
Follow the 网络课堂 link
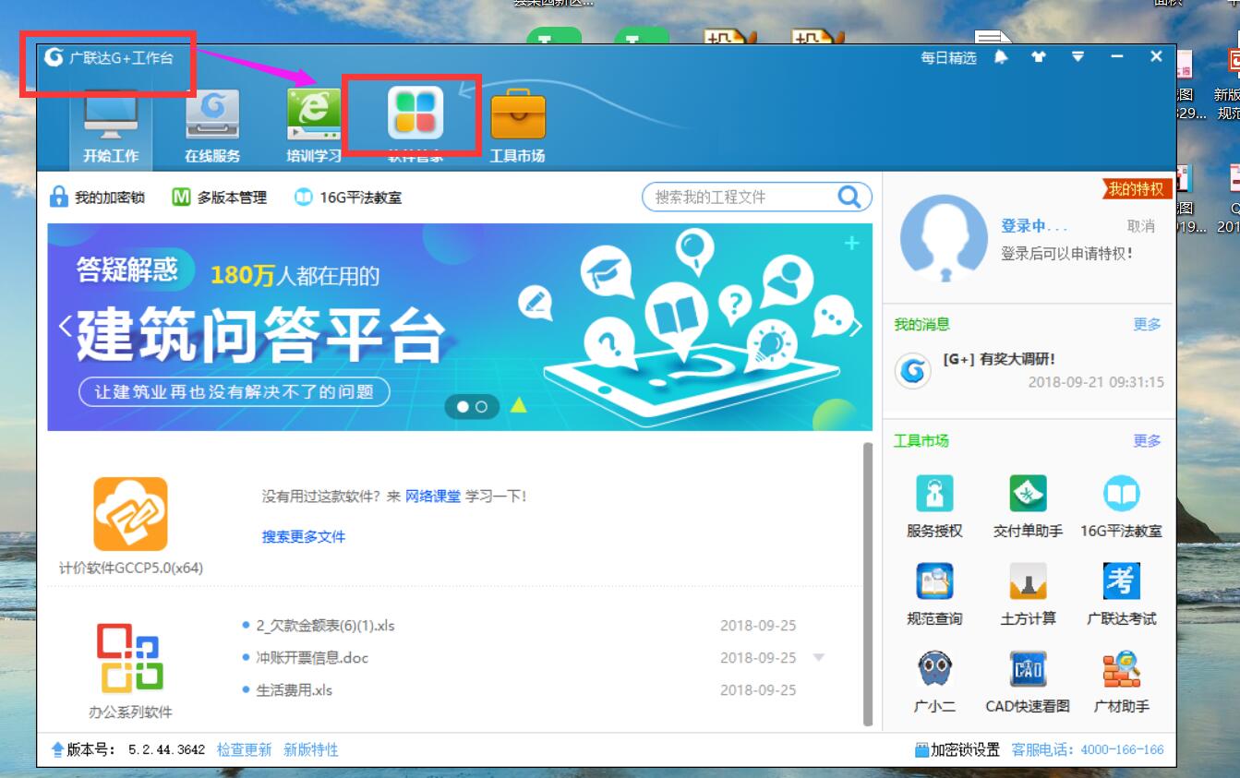pos(432,497)
